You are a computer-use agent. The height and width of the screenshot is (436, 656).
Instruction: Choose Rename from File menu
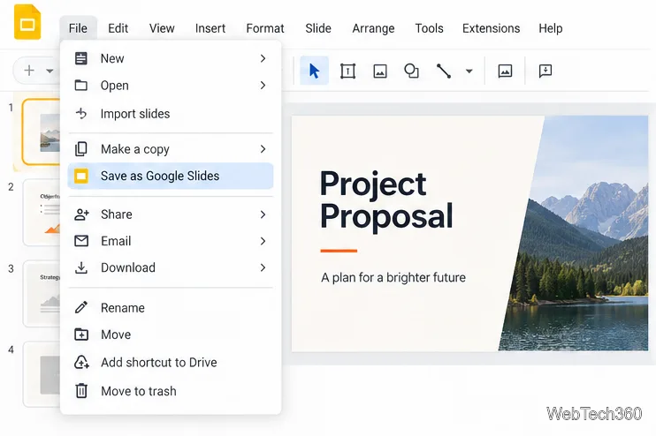[171, 307]
